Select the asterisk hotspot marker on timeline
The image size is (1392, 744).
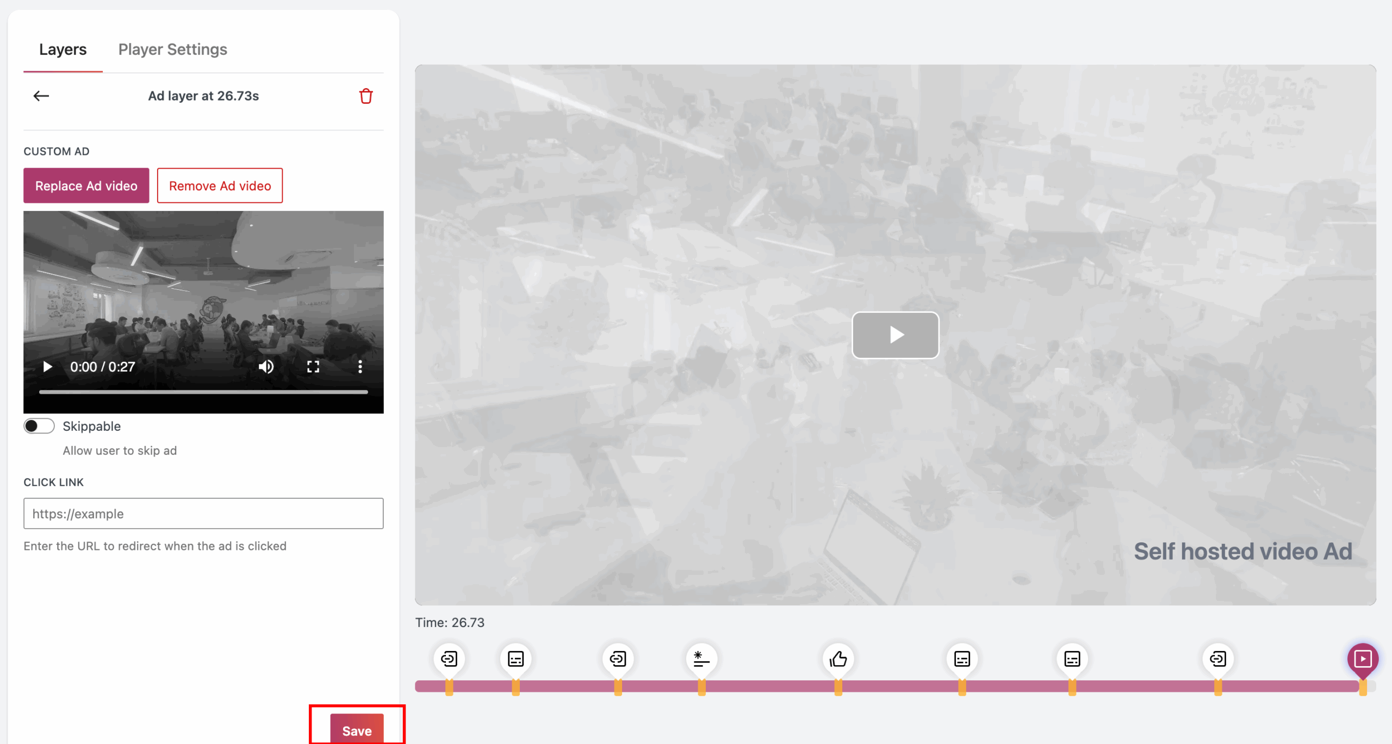pos(701,659)
